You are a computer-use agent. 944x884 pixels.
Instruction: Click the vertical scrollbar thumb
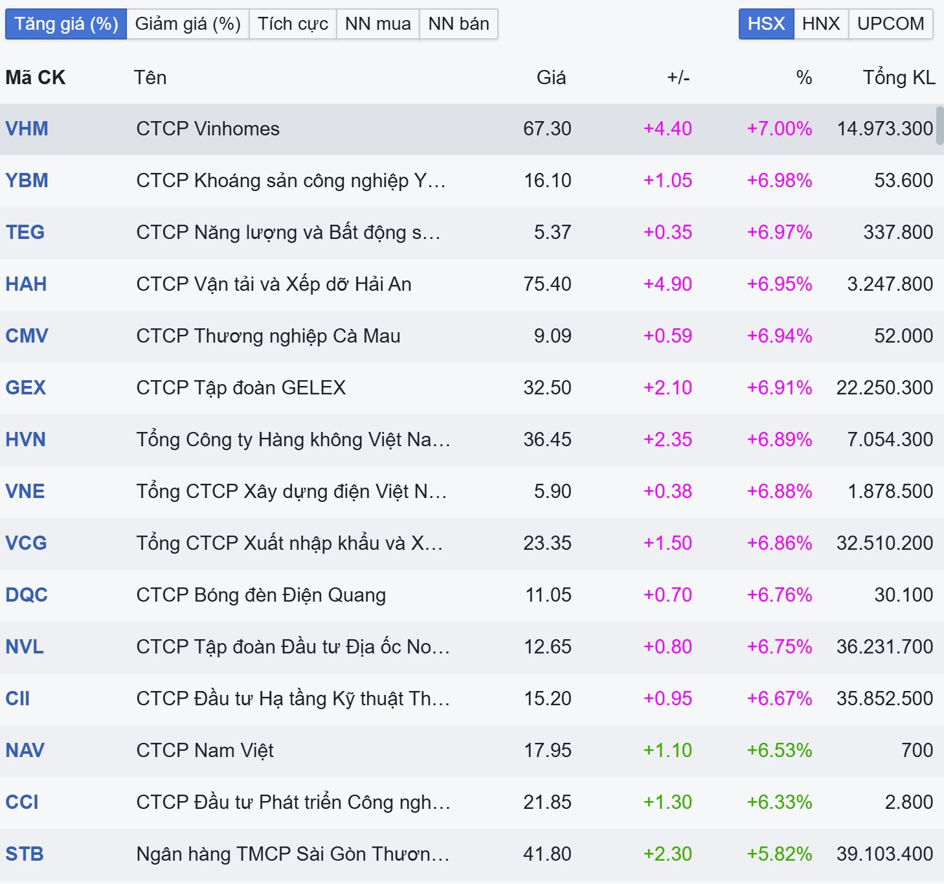940,126
